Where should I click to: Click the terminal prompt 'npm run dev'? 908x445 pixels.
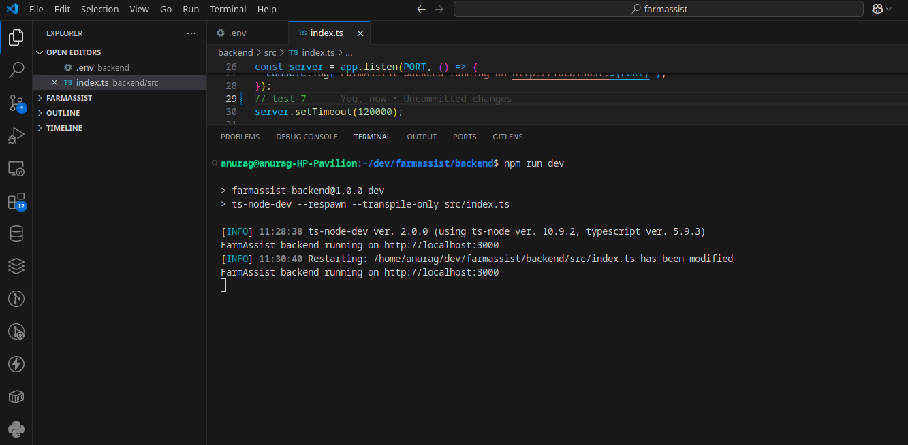(x=534, y=163)
